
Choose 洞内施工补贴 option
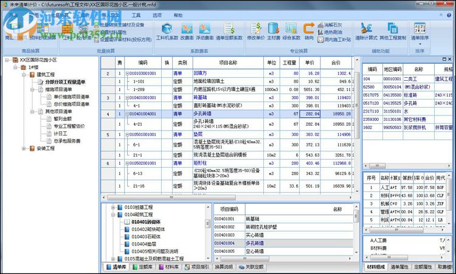(x=334, y=39)
